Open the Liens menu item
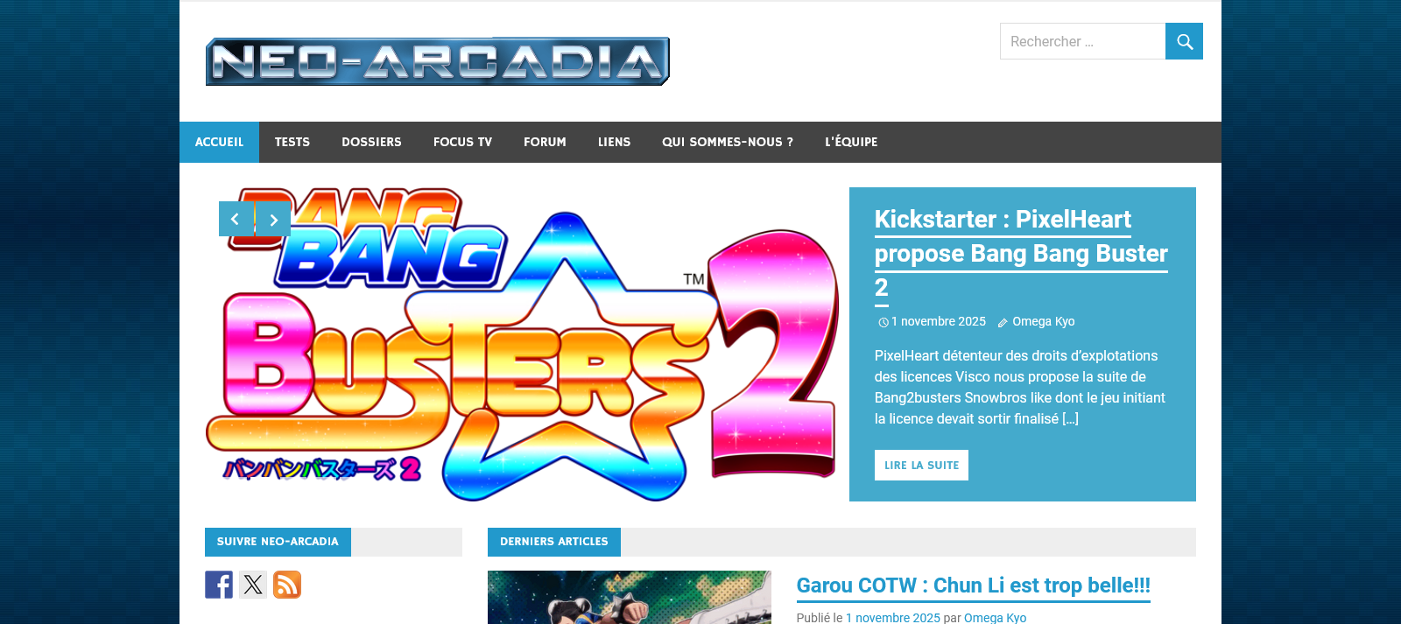This screenshot has height=624, width=1401. pos(614,142)
